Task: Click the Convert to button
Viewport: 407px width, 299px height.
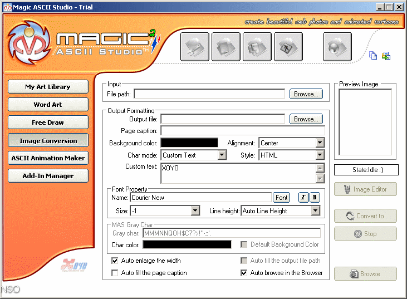Action: (x=365, y=215)
